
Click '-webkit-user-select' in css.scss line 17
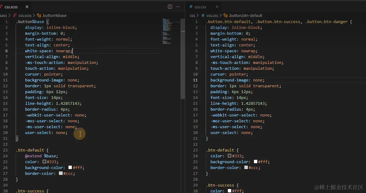coord(48,115)
